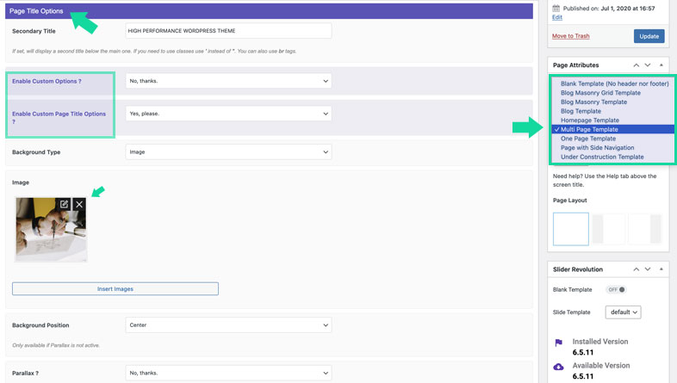
Task: Move Slider Revolution panel up
Action: click(x=637, y=269)
